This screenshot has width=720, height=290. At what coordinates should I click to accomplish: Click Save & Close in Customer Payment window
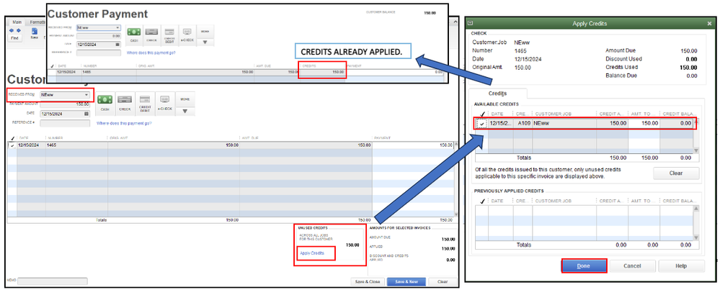pyautogui.click(x=368, y=281)
